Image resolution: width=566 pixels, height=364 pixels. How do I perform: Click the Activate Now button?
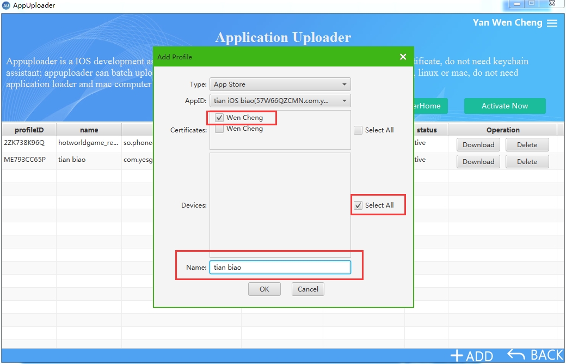[505, 106]
